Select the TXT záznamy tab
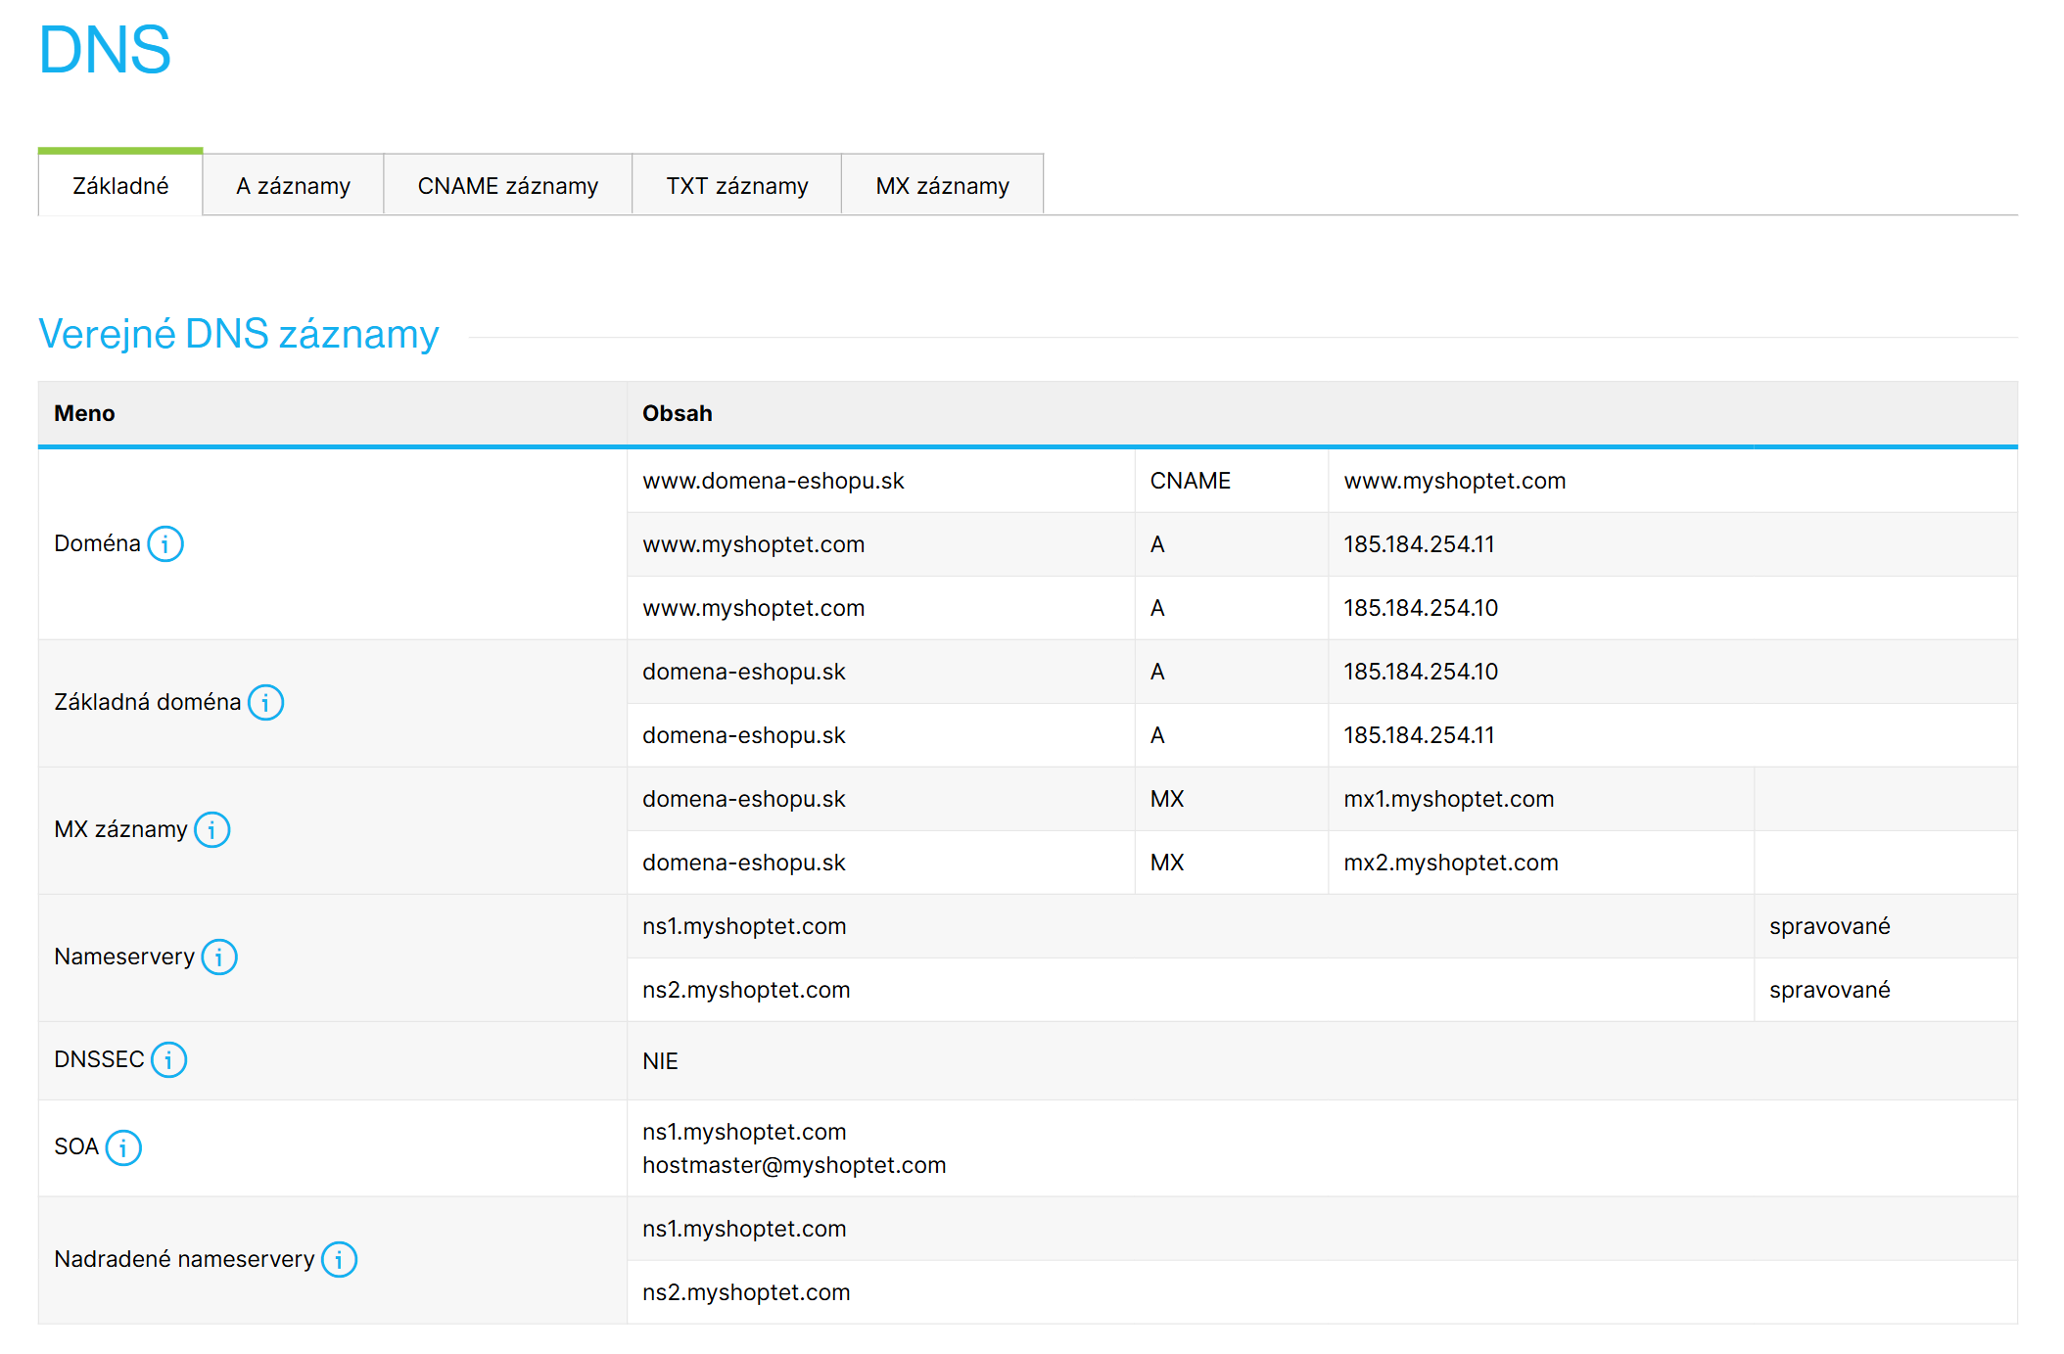 pos(737,185)
